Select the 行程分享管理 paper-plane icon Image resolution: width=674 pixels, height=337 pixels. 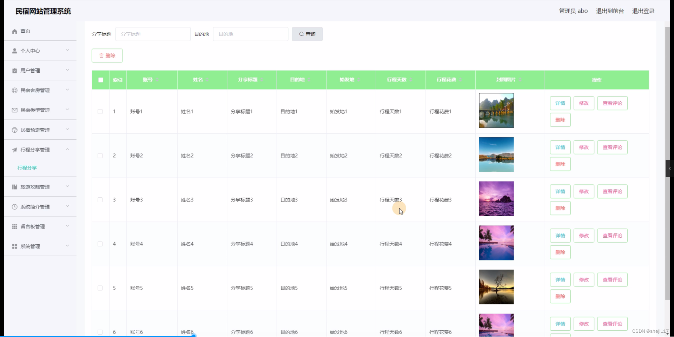(x=14, y=150)
